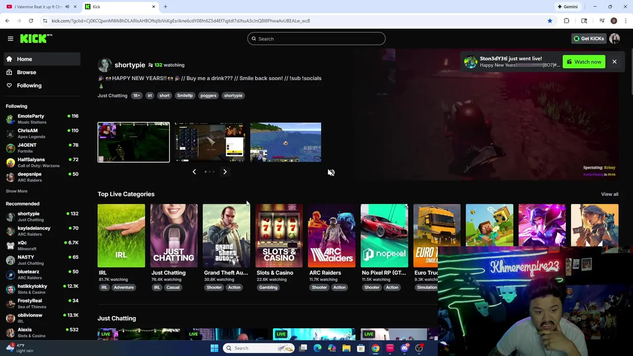633x356 pixels.
Task: Expand Following list with Show more
Action: tap(16, 191)
